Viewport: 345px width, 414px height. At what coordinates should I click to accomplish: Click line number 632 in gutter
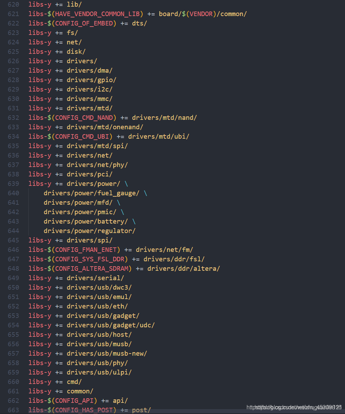click(x=14, y=118)
